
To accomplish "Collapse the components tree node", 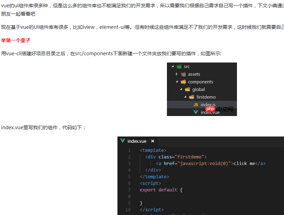I will (x=177, y=82).
